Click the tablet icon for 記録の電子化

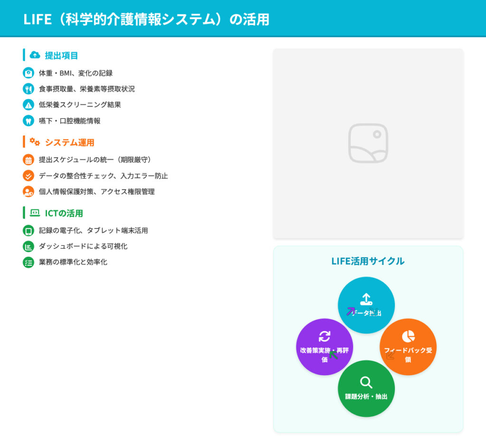28,231
